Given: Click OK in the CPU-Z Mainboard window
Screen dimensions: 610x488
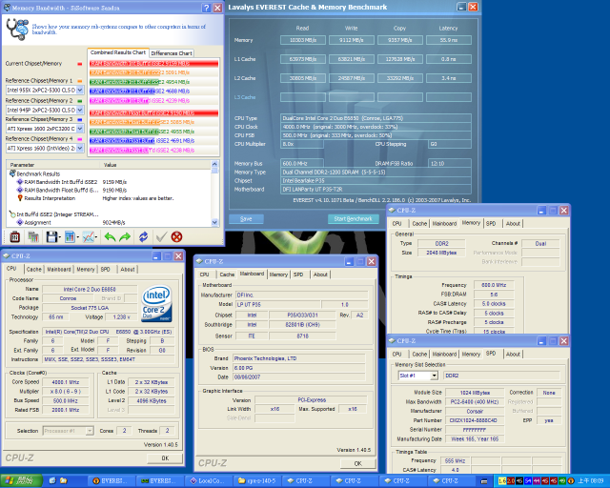Looking at the screenshot, I should [x=358, y=463].
